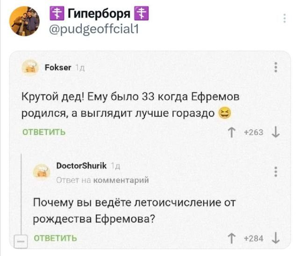Screen dimensions: 299x256
Task: Reply to Fokser's comment via ОТВЕТИТЬ
Action: [x=44, y=132]
